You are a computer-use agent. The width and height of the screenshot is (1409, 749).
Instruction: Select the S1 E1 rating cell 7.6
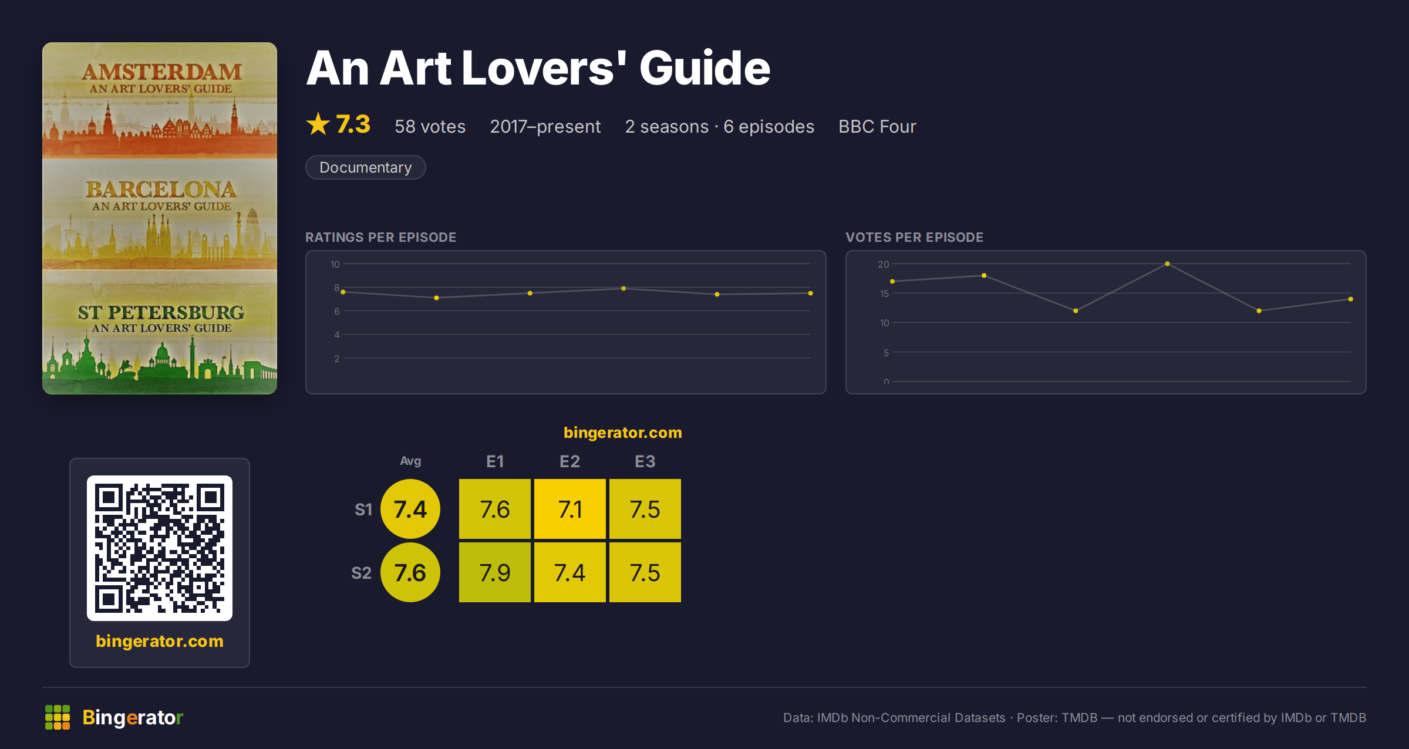[x=495, y=509]
